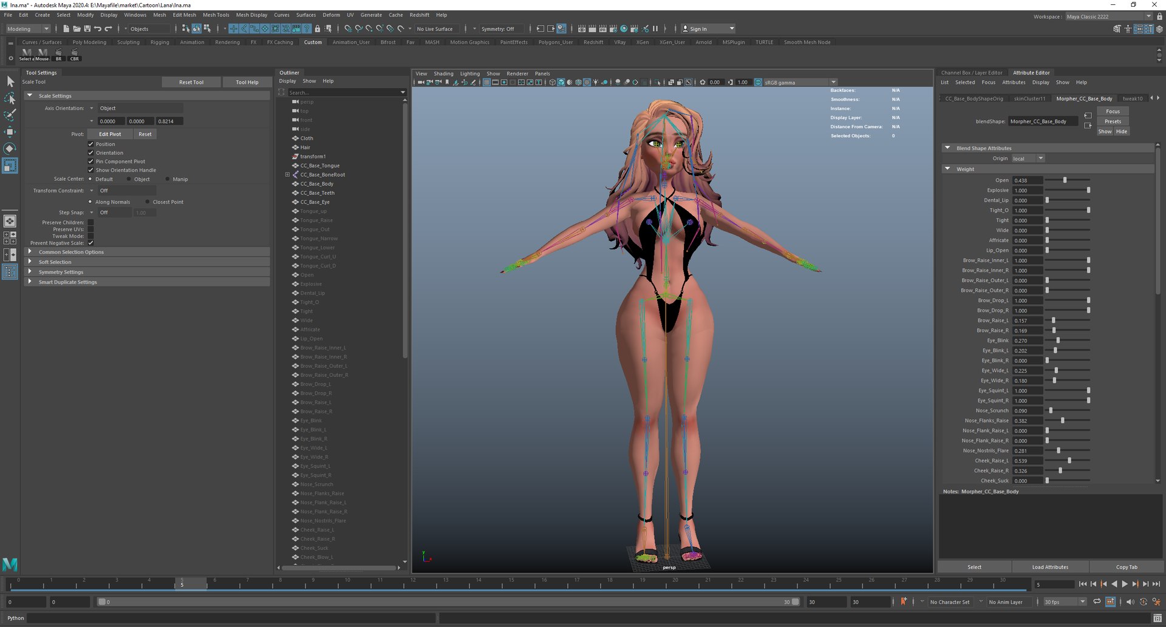Select the Lasso select tool
Screen dimensions: 1166x627
10,98
